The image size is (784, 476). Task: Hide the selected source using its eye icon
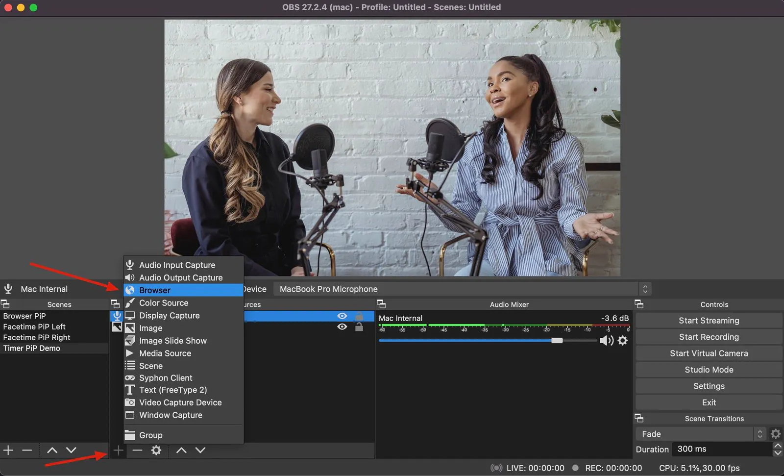[x=342, y=316]
